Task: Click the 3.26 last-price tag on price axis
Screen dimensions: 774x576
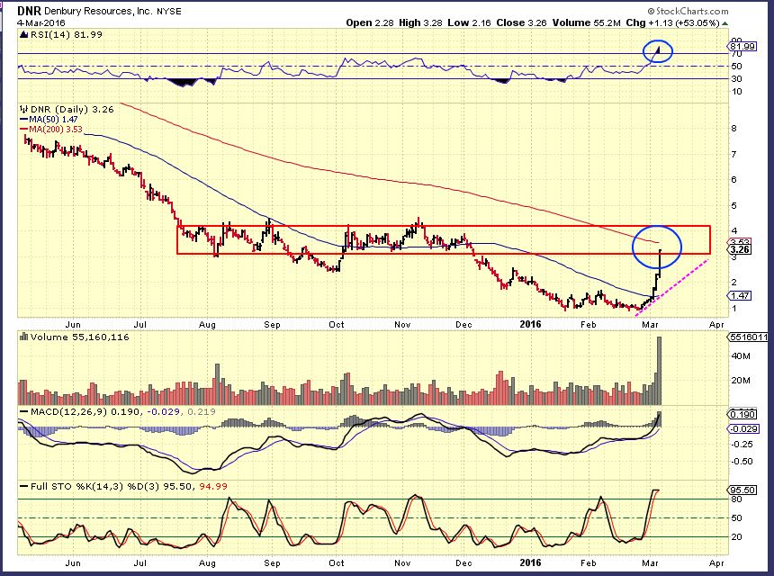Action: click(x=742, y=249)
